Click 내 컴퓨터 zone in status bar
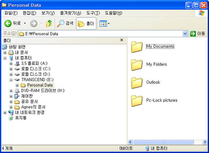The image size is (209, 153). (x=156, y=148)
